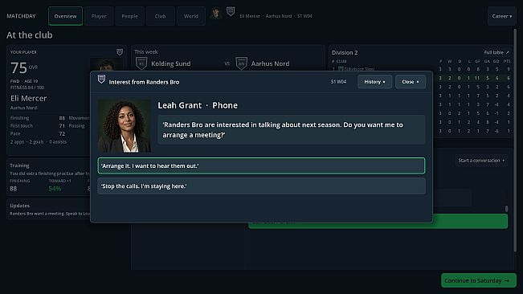Image resolution: width=523 pixels, height=294 pixels.
Task: Click Leah Grant's message bubble
Action: click(292, 129)
